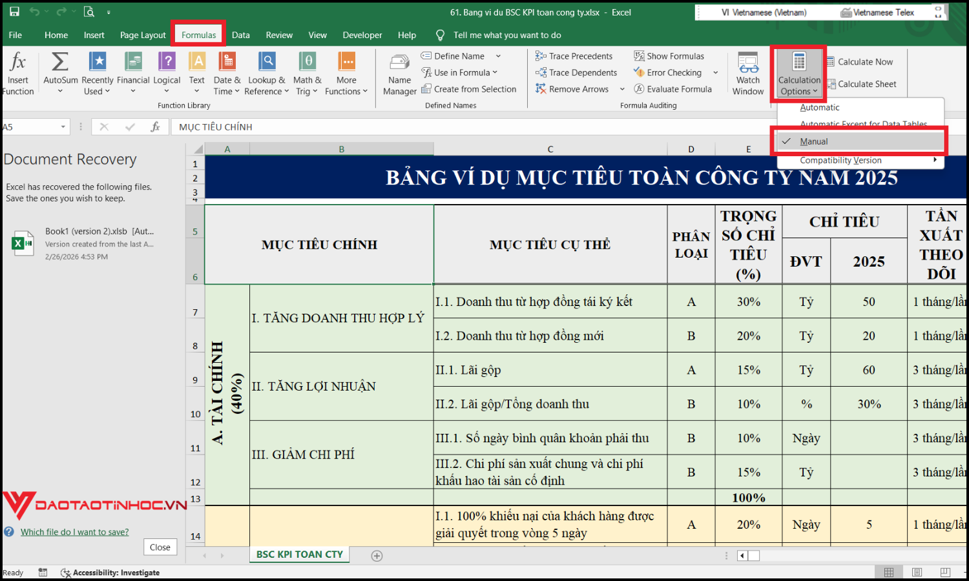
Task: Close the Document Recovery pane
Action: click(160, 547)
